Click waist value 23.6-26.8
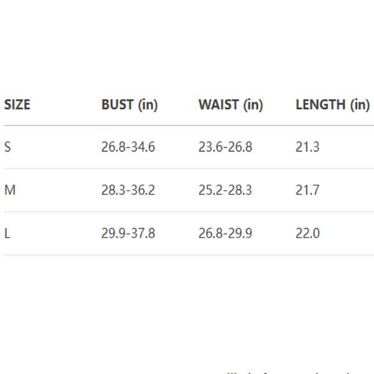Image resolution: width=374 pixels, height=374 pixels. point(225,147)
